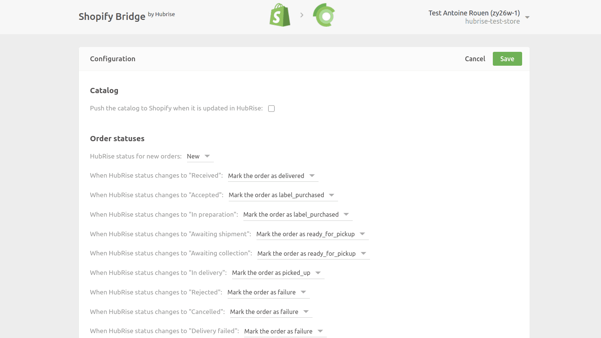Click the Shopify bag logo icon
The height and width of the screenshot is (338, 601).
[280, 15]
